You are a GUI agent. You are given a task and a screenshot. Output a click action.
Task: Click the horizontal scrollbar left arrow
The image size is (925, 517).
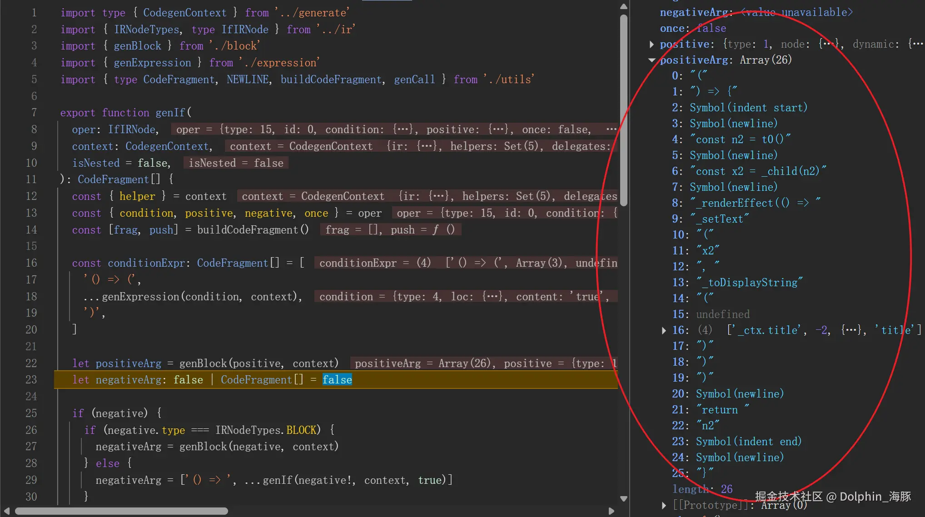coord(6,511)
